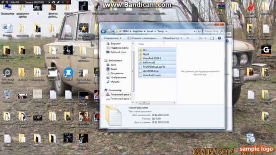
Task: Click the Bandicam magnifier icon
Action: (x=7, y=2)
